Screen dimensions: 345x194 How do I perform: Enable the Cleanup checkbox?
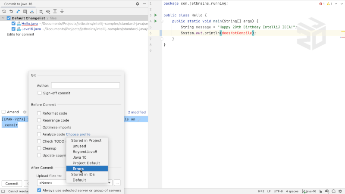point(39,148)
